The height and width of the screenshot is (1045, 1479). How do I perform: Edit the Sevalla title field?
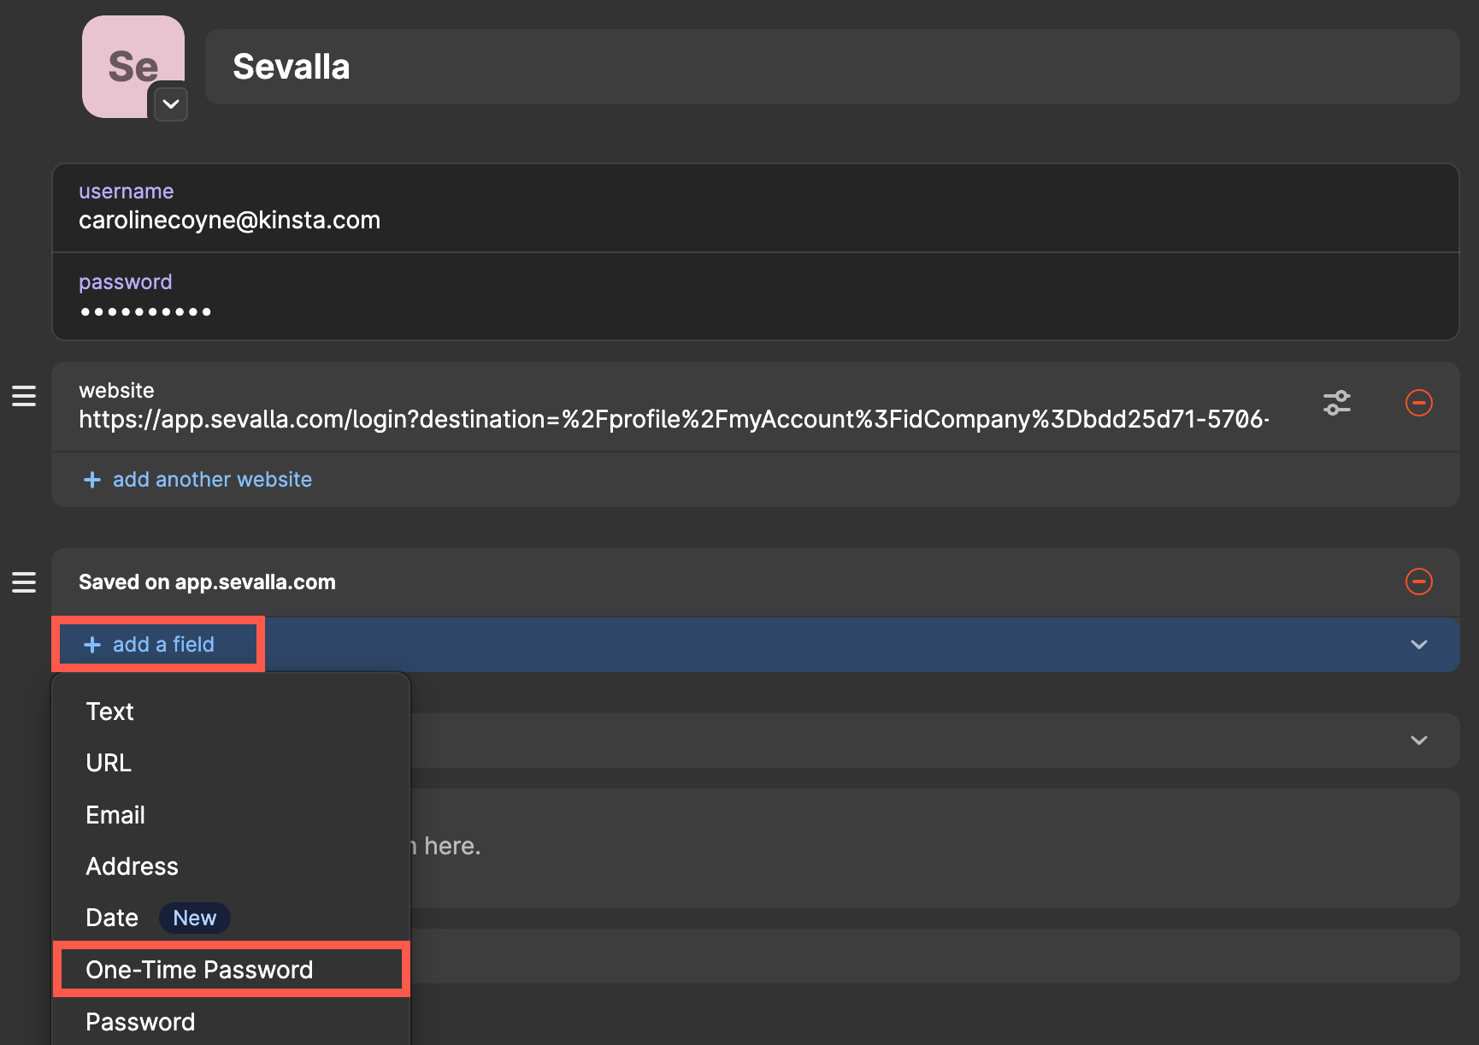tap(832, 67)
